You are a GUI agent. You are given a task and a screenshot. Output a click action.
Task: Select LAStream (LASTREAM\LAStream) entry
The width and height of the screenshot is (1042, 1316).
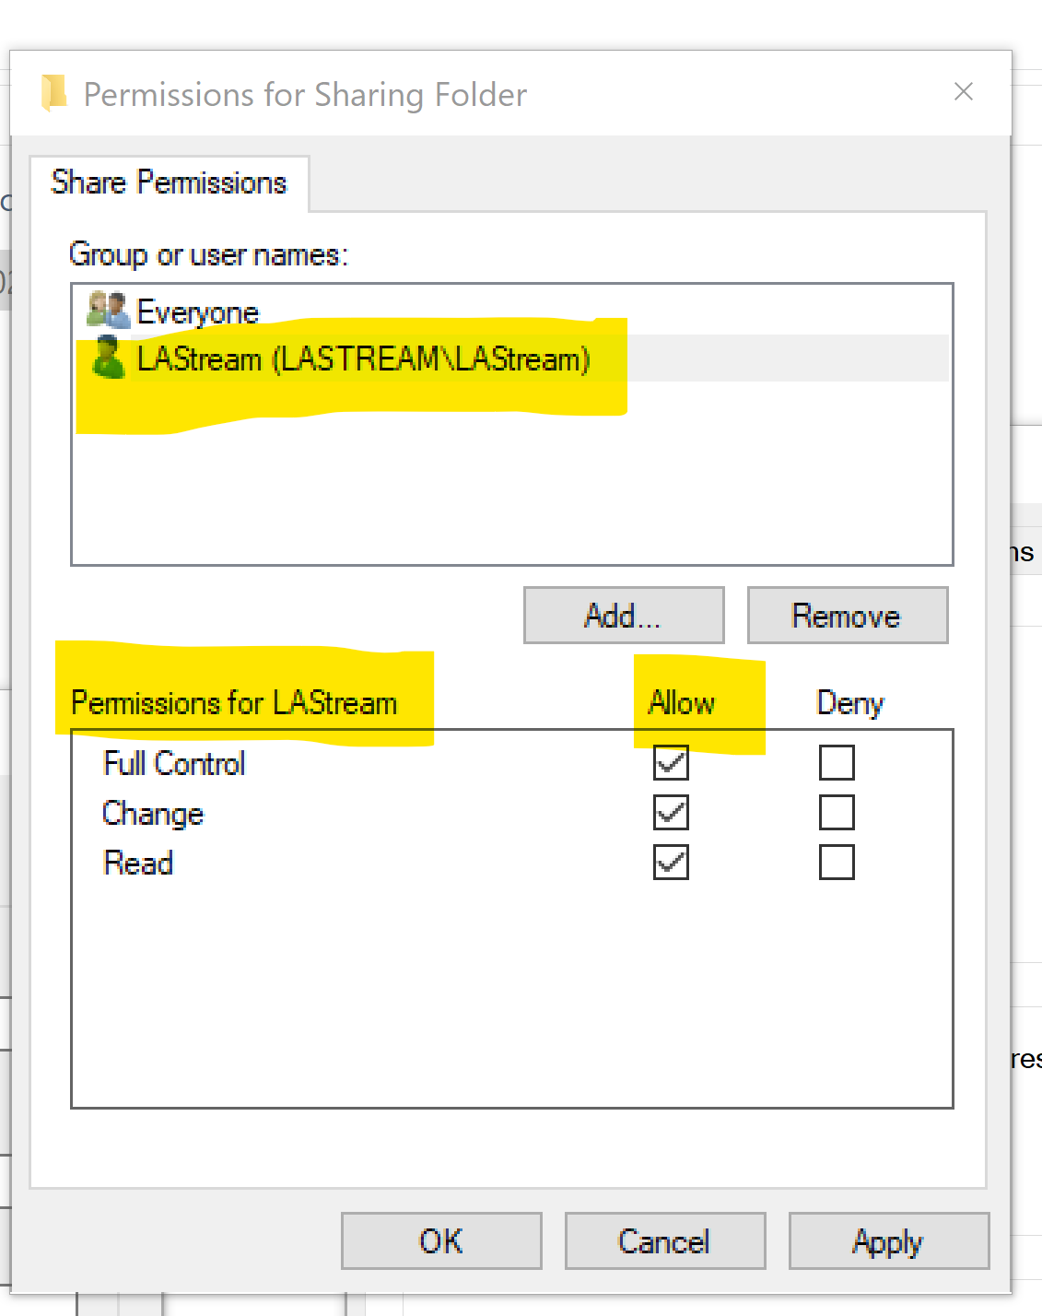(x=363, y=358)
